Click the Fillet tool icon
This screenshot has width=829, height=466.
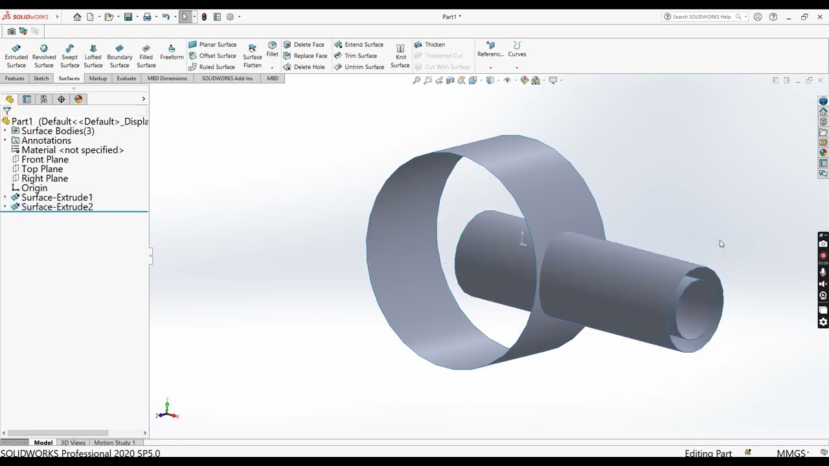[272, 49]
